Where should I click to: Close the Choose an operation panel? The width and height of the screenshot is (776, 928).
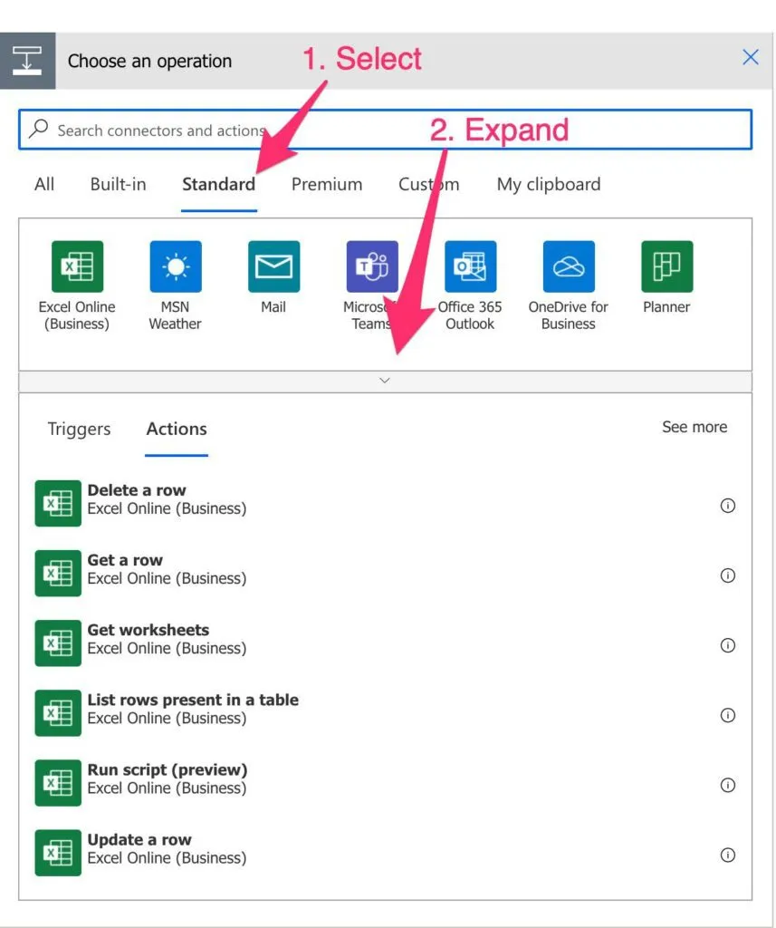pyautogui.click(x=750, y=58)
